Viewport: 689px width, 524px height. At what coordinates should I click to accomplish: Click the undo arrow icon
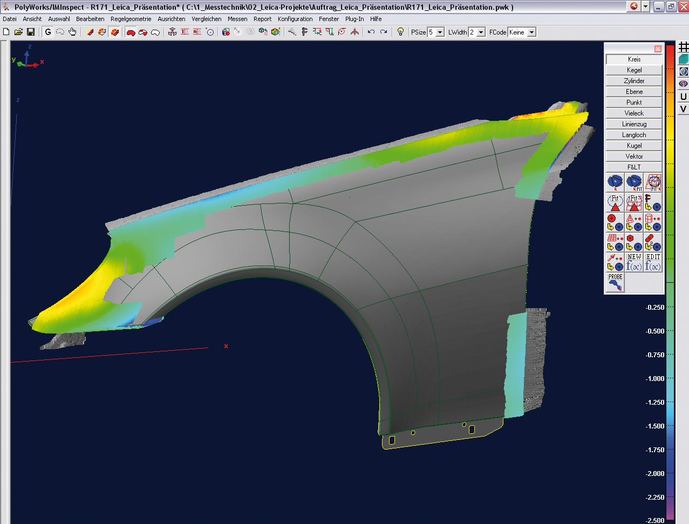[371, 32]
